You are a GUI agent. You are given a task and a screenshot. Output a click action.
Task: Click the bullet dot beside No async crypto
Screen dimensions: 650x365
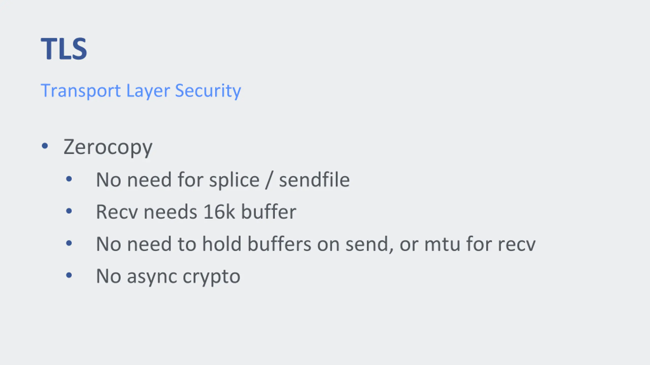pos(69,275)
